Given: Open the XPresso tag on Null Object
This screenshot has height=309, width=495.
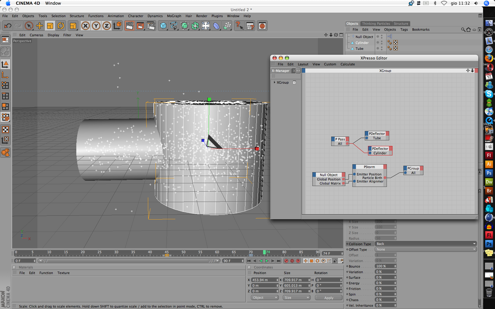Looking at the screenshot, I should [390, 36].
